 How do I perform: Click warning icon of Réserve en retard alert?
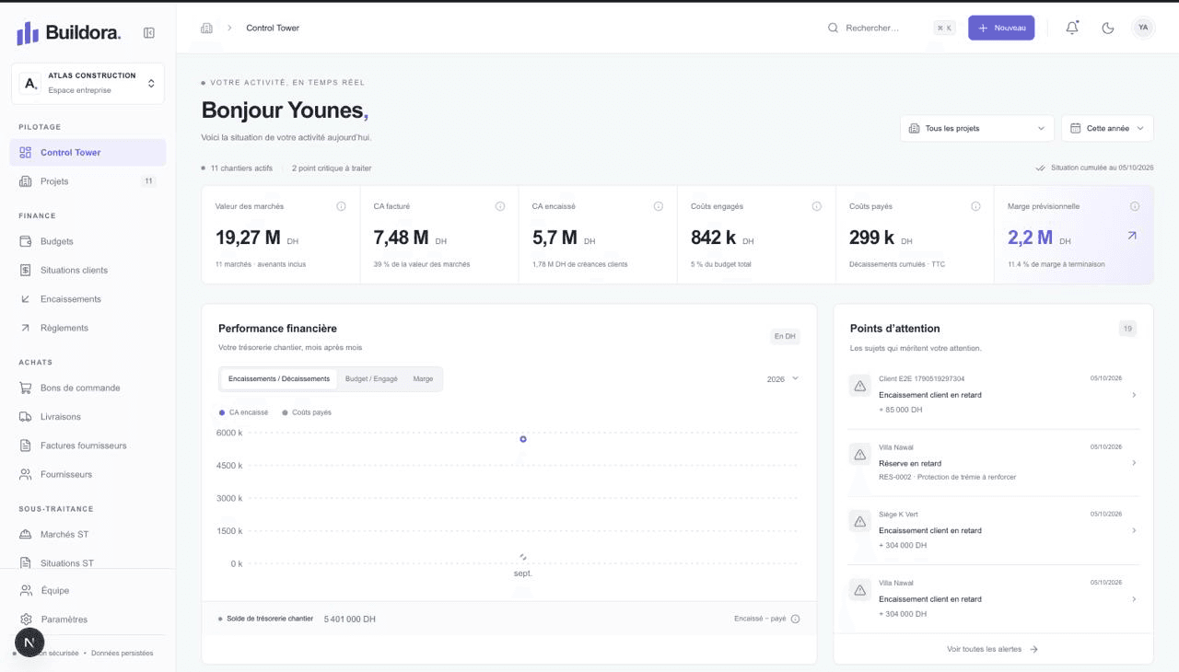tap(859, 454)
